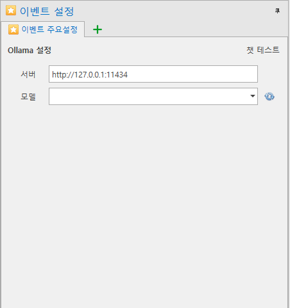Click the star icon on 이벤트 주요설정 tab
This screenshot has width=290, height=308.
click(x=13, y=29)
